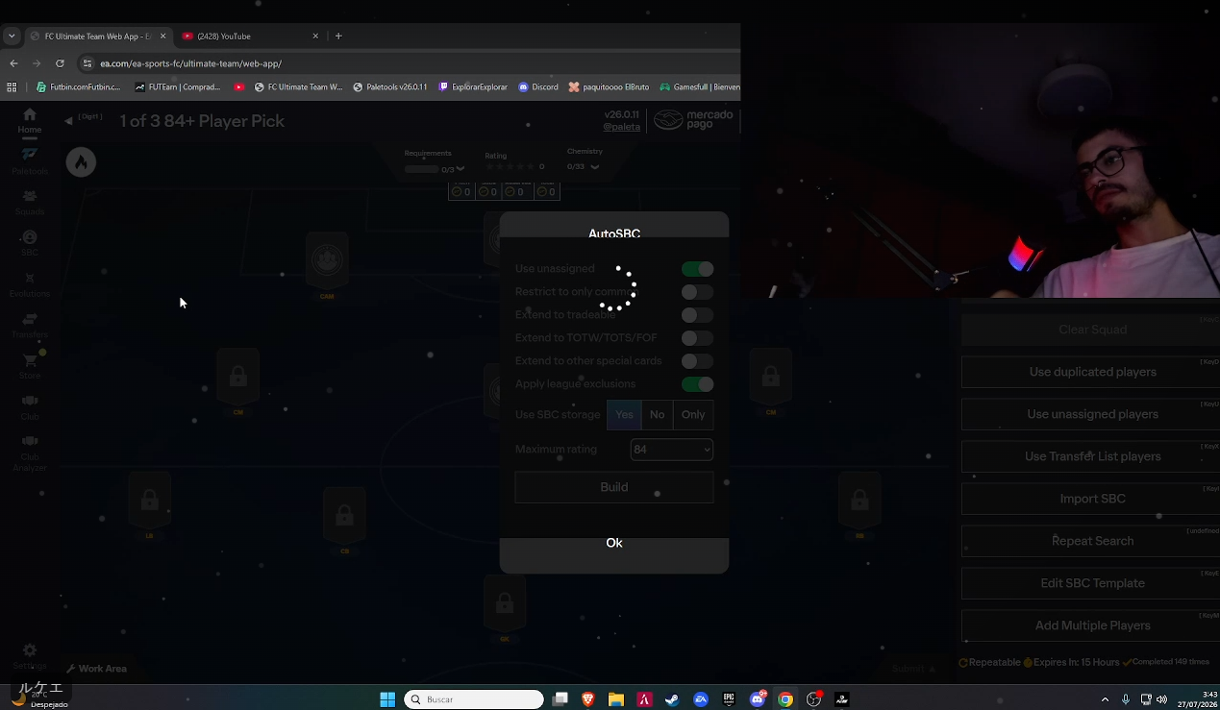Select No for Use SBC storage

(x=657, y=415)
